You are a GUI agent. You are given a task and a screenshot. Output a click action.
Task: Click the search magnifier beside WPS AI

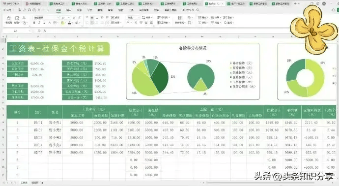tap(198, 10)
